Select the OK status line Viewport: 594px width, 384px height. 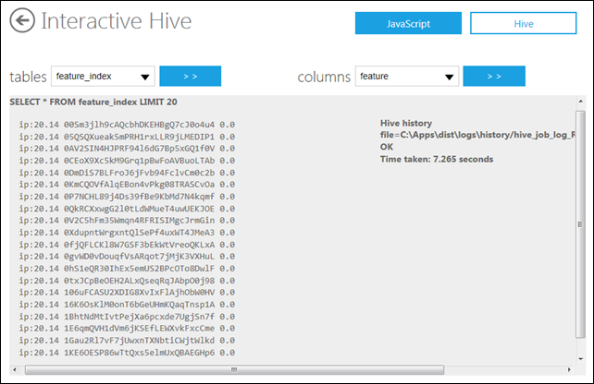pos(387,147)
